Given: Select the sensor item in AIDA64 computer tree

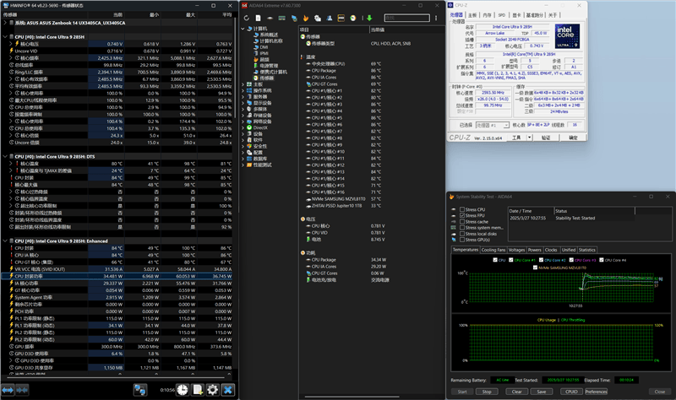Looking at the screenshot, I should pos(267,78).
